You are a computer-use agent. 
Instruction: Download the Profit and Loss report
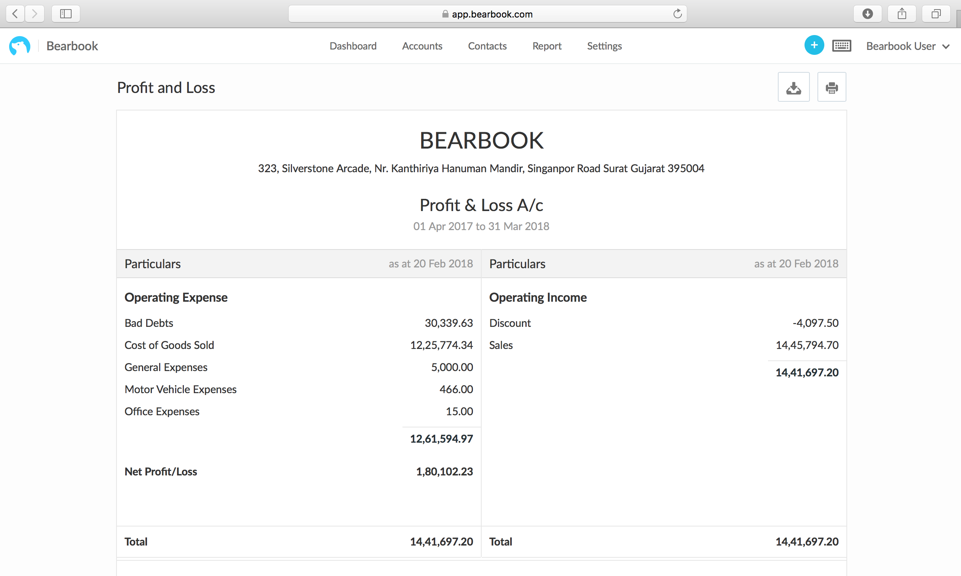tap(793, 87)
